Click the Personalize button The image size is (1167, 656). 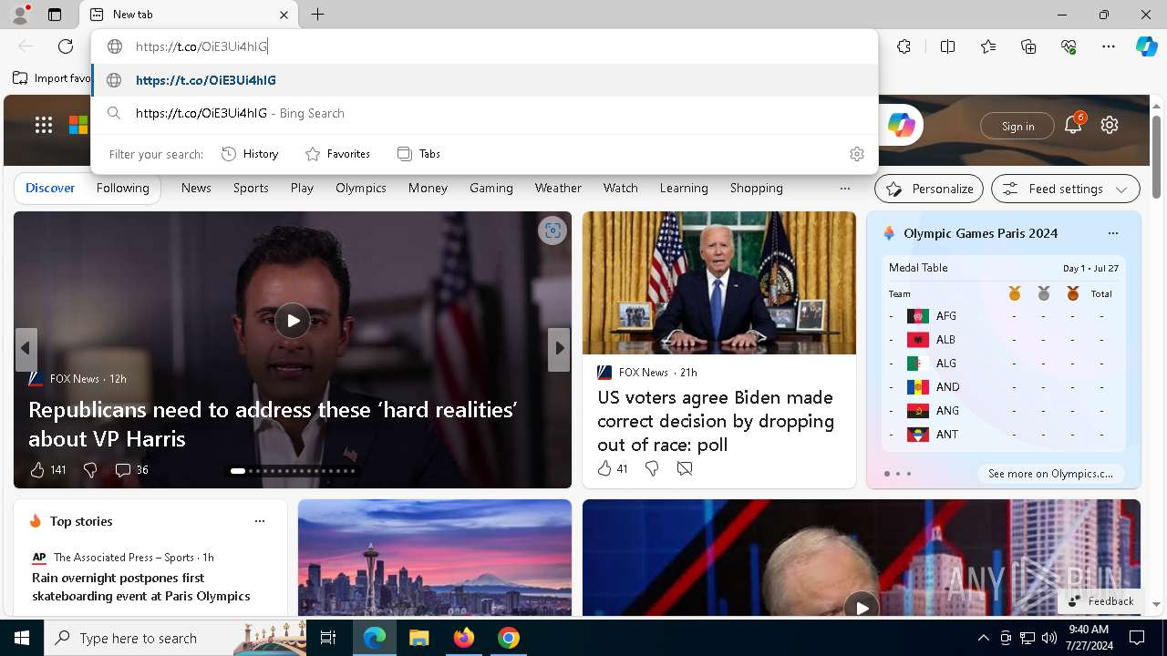pyautogui.click(x=929, y=189)
